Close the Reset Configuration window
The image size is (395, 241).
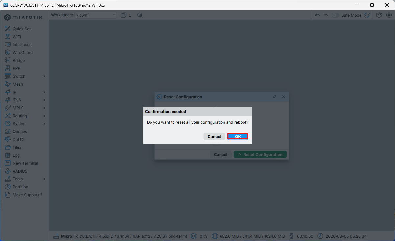click(284, 97)
